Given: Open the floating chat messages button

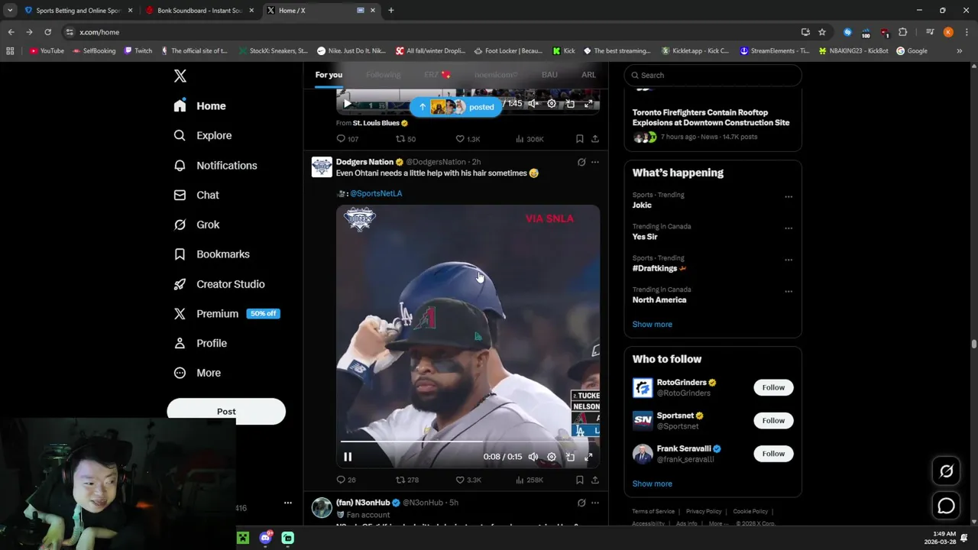Looking at the screenshot, I should (946, 506).
